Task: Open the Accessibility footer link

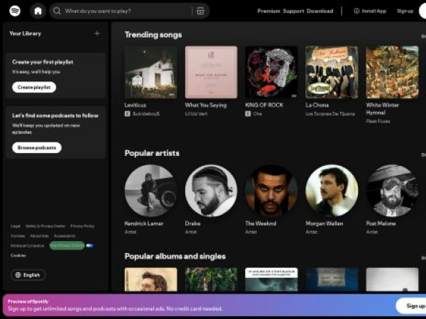Action: click(x=65, y=236)
